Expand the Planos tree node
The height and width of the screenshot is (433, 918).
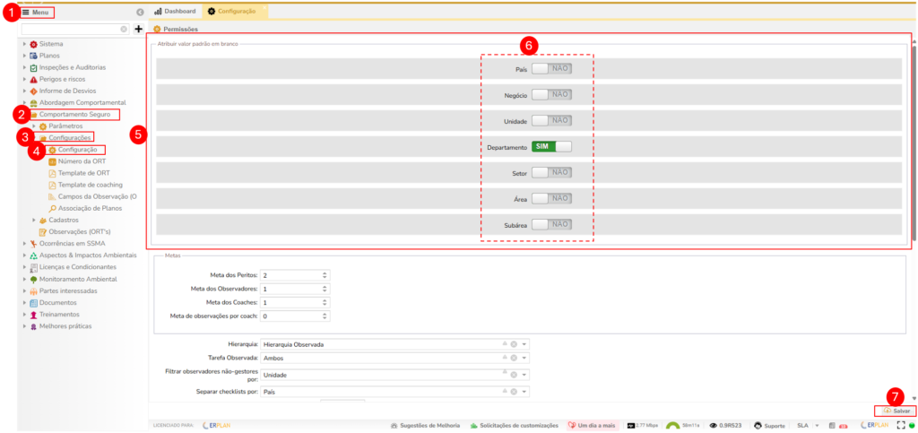pos(24,56)
